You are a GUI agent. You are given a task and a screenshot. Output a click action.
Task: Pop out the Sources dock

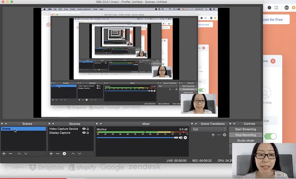(x=53, y=124)
